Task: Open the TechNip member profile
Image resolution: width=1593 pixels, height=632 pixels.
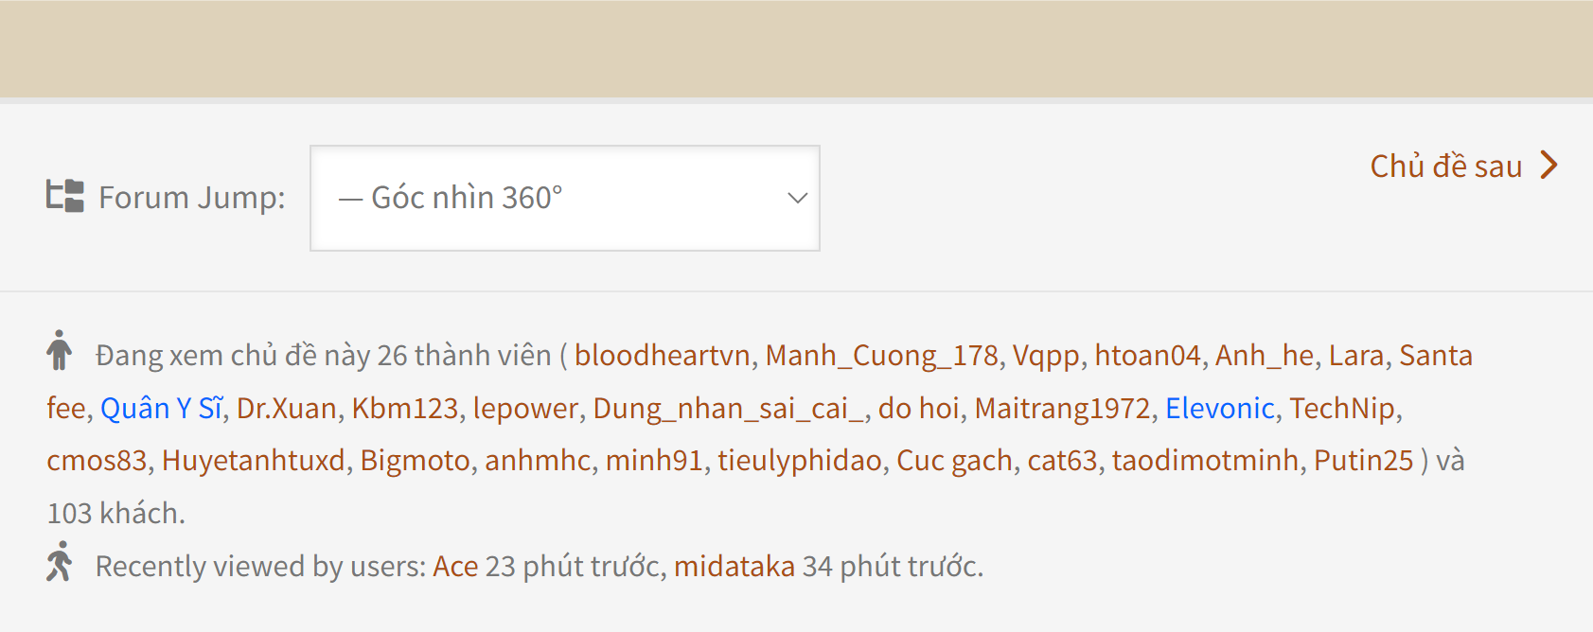Action: click(1341, 409)
